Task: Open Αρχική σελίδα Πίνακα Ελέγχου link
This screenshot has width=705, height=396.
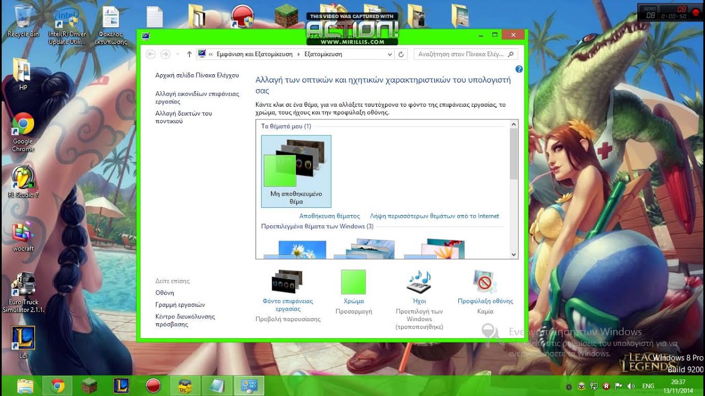Action: [197, 75]
